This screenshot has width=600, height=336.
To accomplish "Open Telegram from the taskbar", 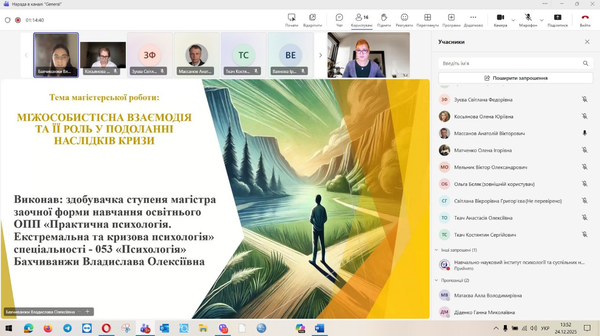I will coord(67,328).
